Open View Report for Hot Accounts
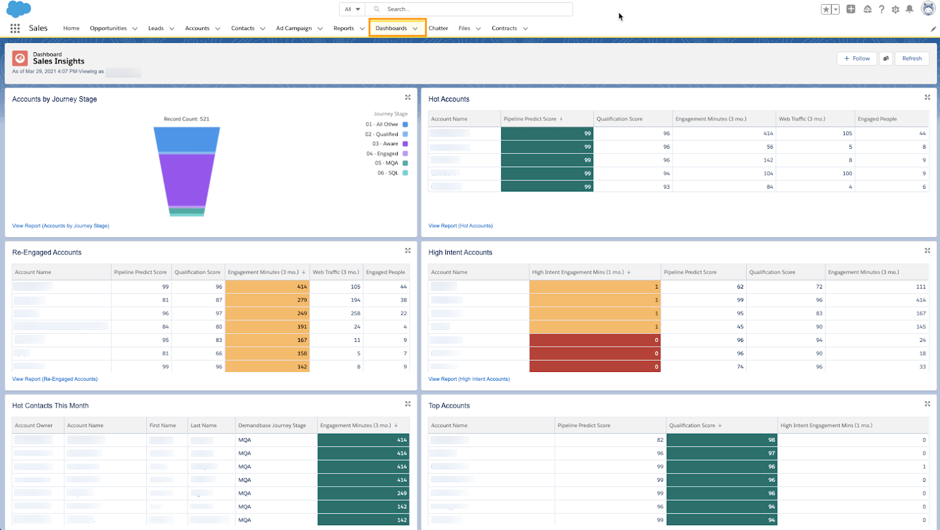 point(460,225)
